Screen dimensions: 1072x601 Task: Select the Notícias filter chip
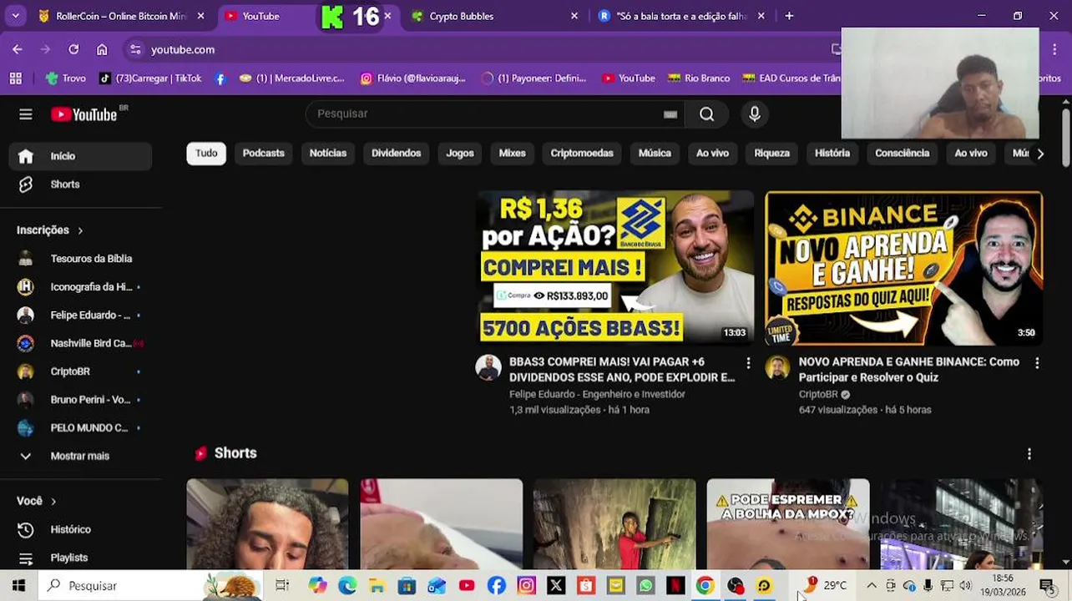[x=328, y=154]
